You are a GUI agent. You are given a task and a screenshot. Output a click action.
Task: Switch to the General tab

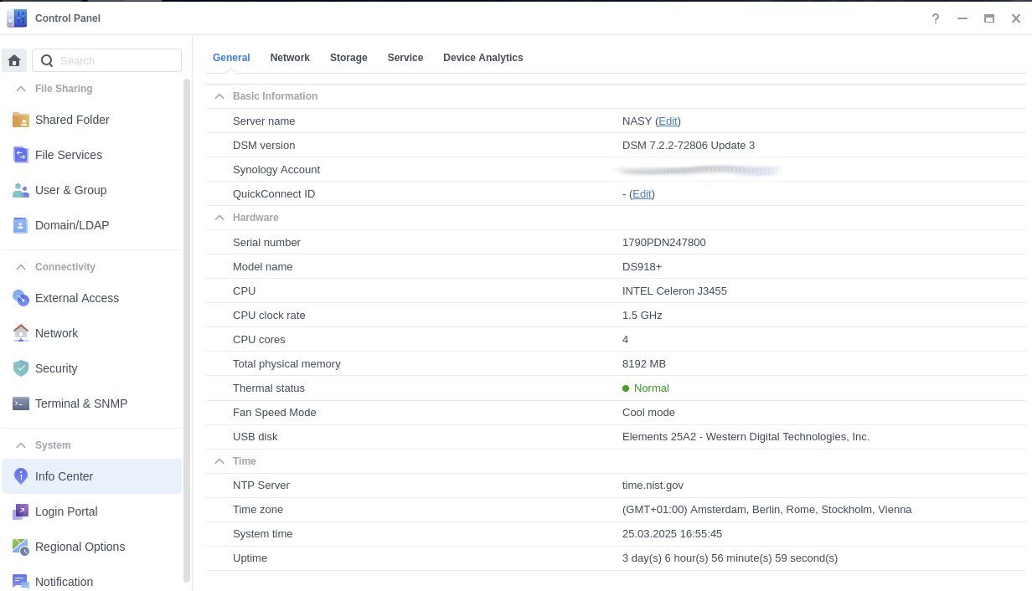(x=231, y=58)
